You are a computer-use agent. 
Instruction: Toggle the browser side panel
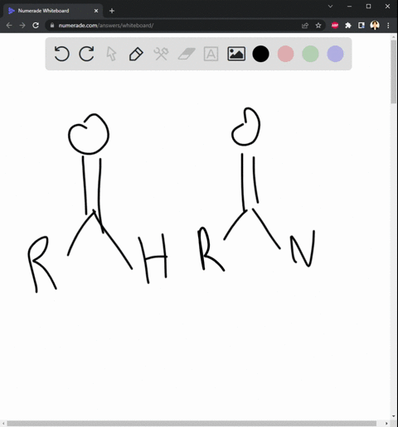coord(362,26)
